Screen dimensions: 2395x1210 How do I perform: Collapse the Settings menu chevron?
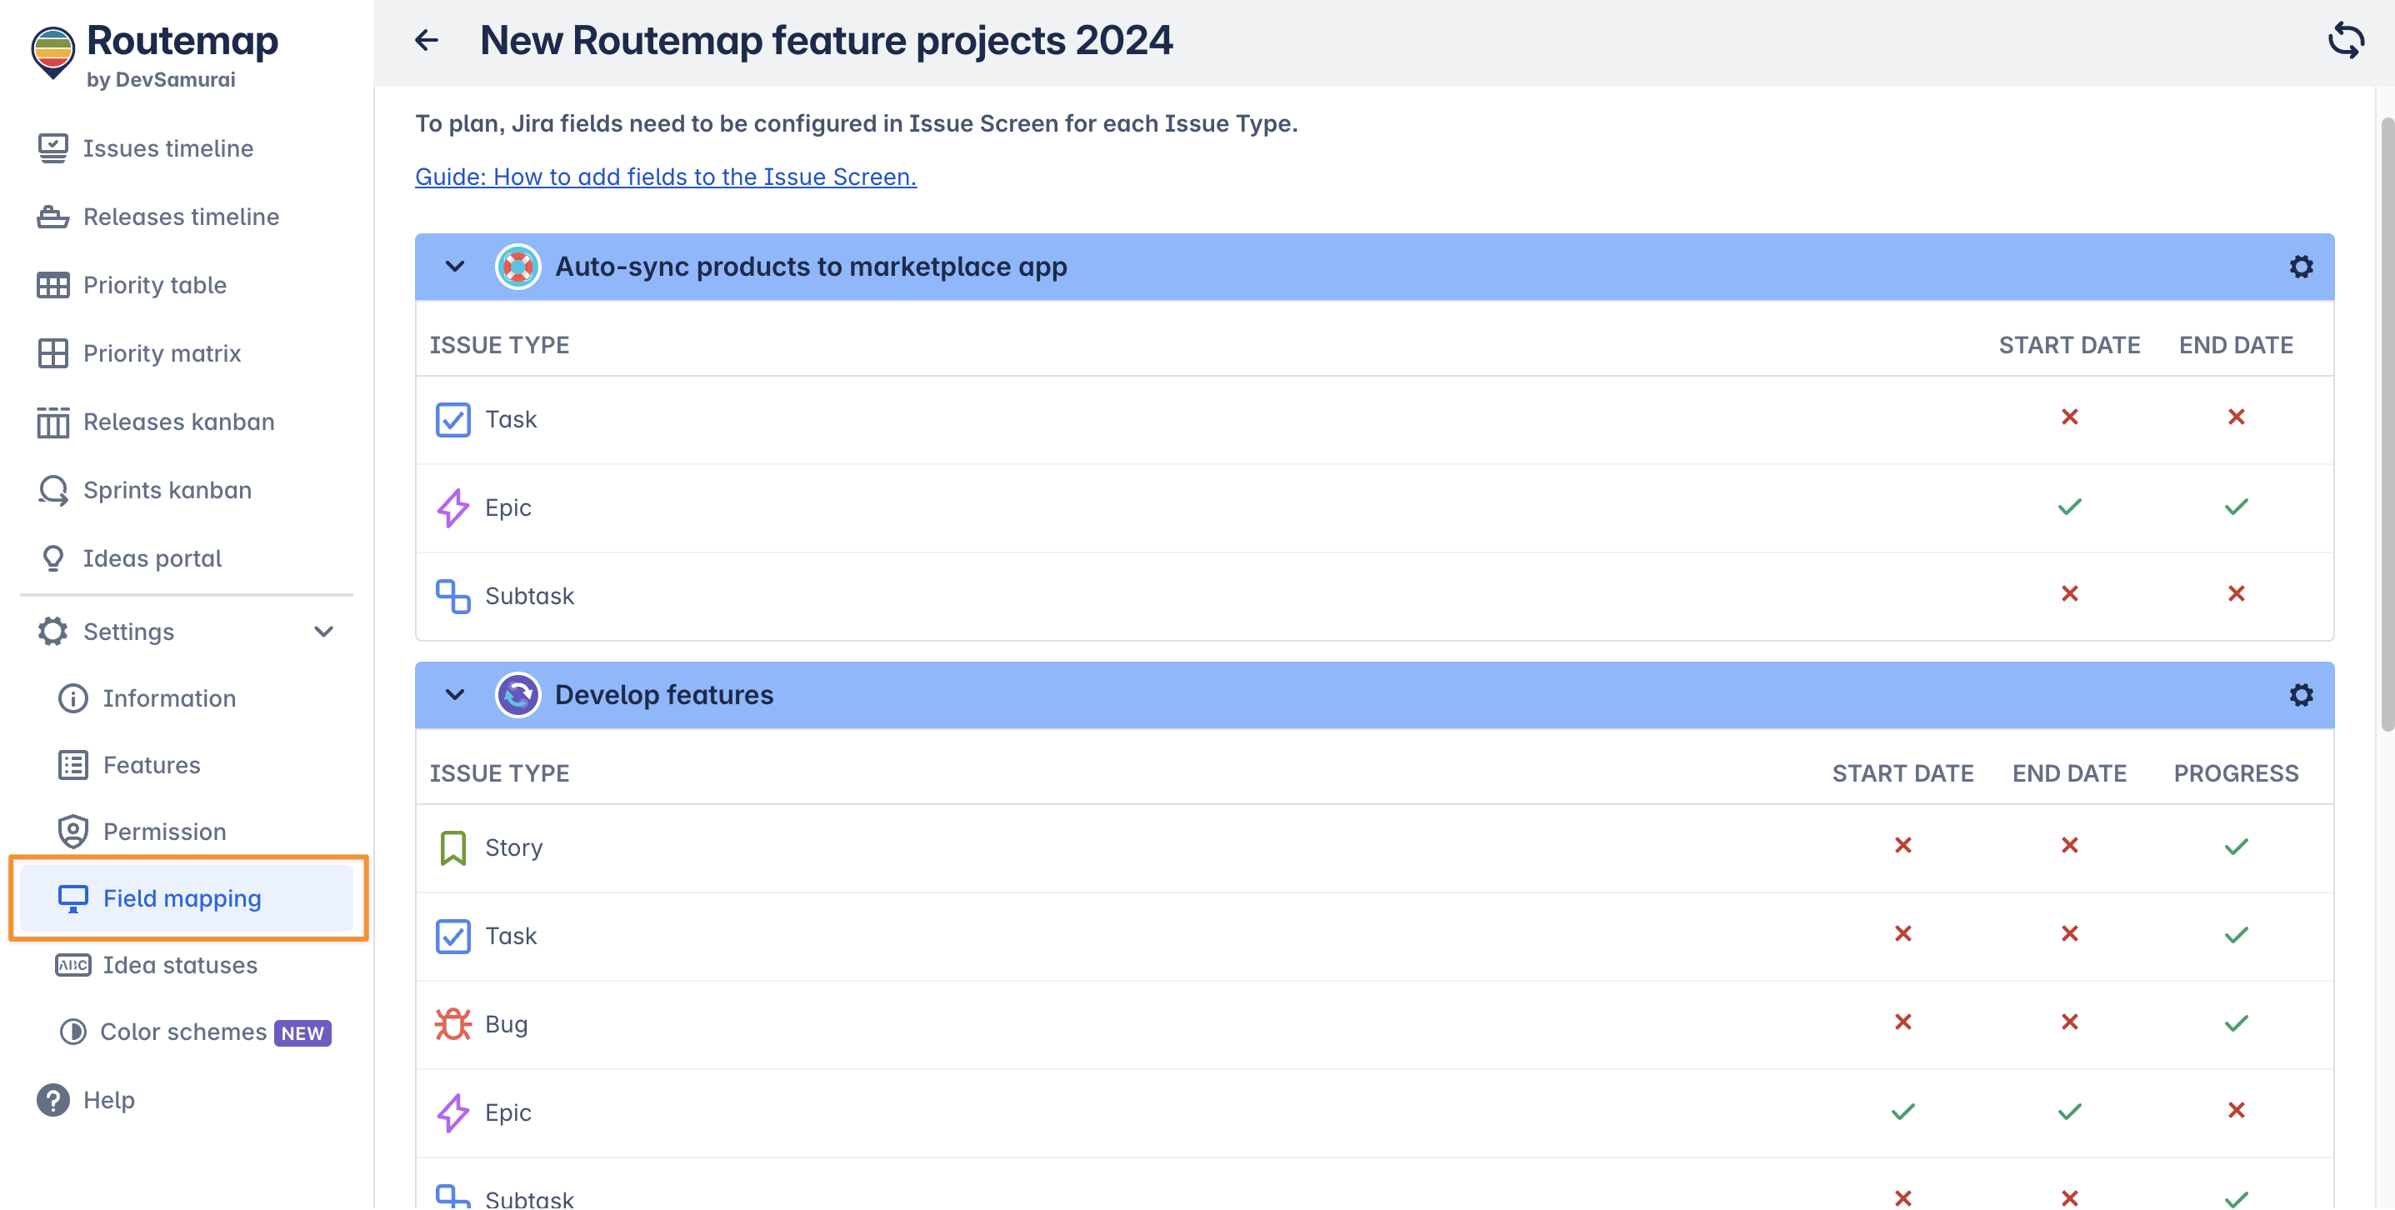point(323,632)
